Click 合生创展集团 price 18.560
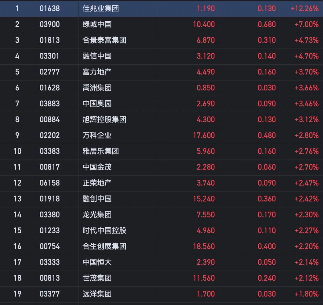The image size is (323, 305). 204,246
